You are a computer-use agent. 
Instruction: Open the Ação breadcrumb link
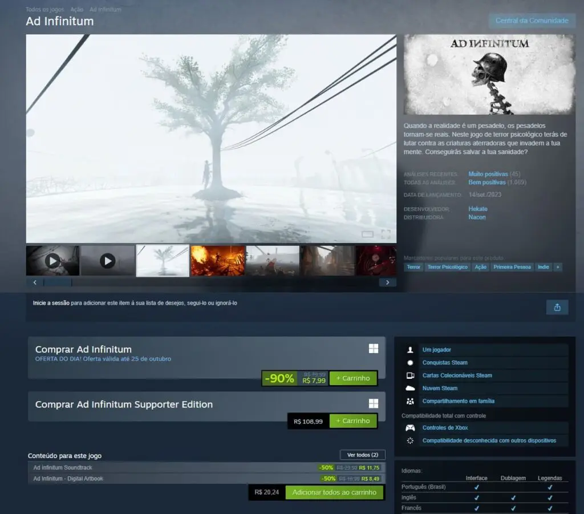(77, 9)
